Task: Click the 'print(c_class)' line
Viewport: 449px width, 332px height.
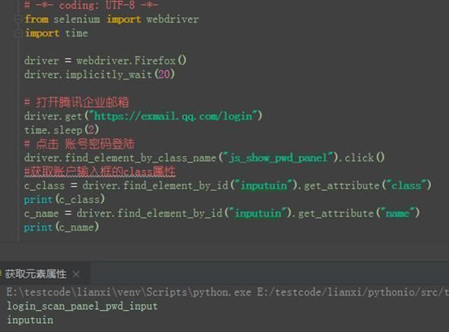Action: [64, 199]
